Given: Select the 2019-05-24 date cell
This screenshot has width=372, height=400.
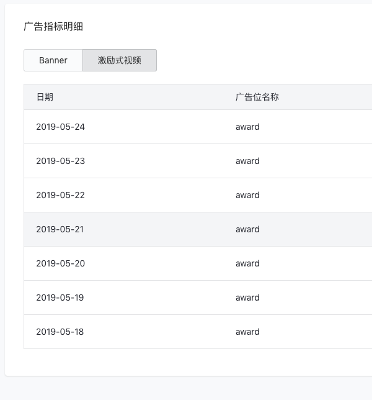Looking at the screenshot, I should [60, 127].
